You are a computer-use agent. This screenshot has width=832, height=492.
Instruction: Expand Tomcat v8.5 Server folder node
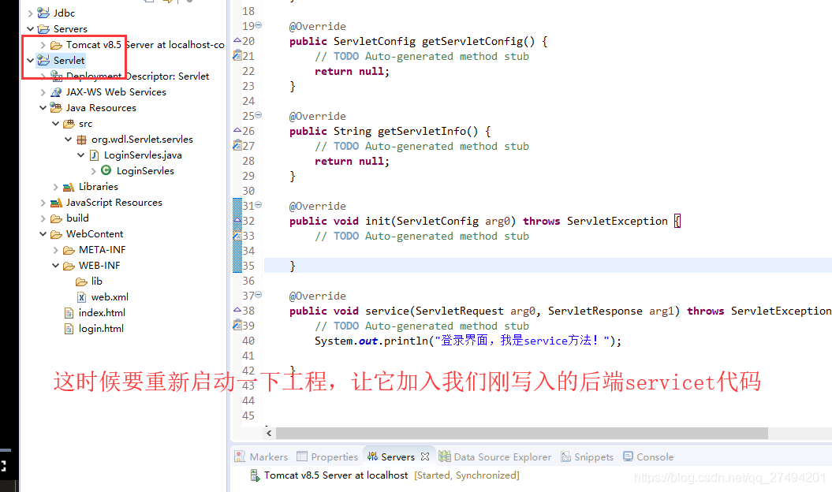point(43,45)
